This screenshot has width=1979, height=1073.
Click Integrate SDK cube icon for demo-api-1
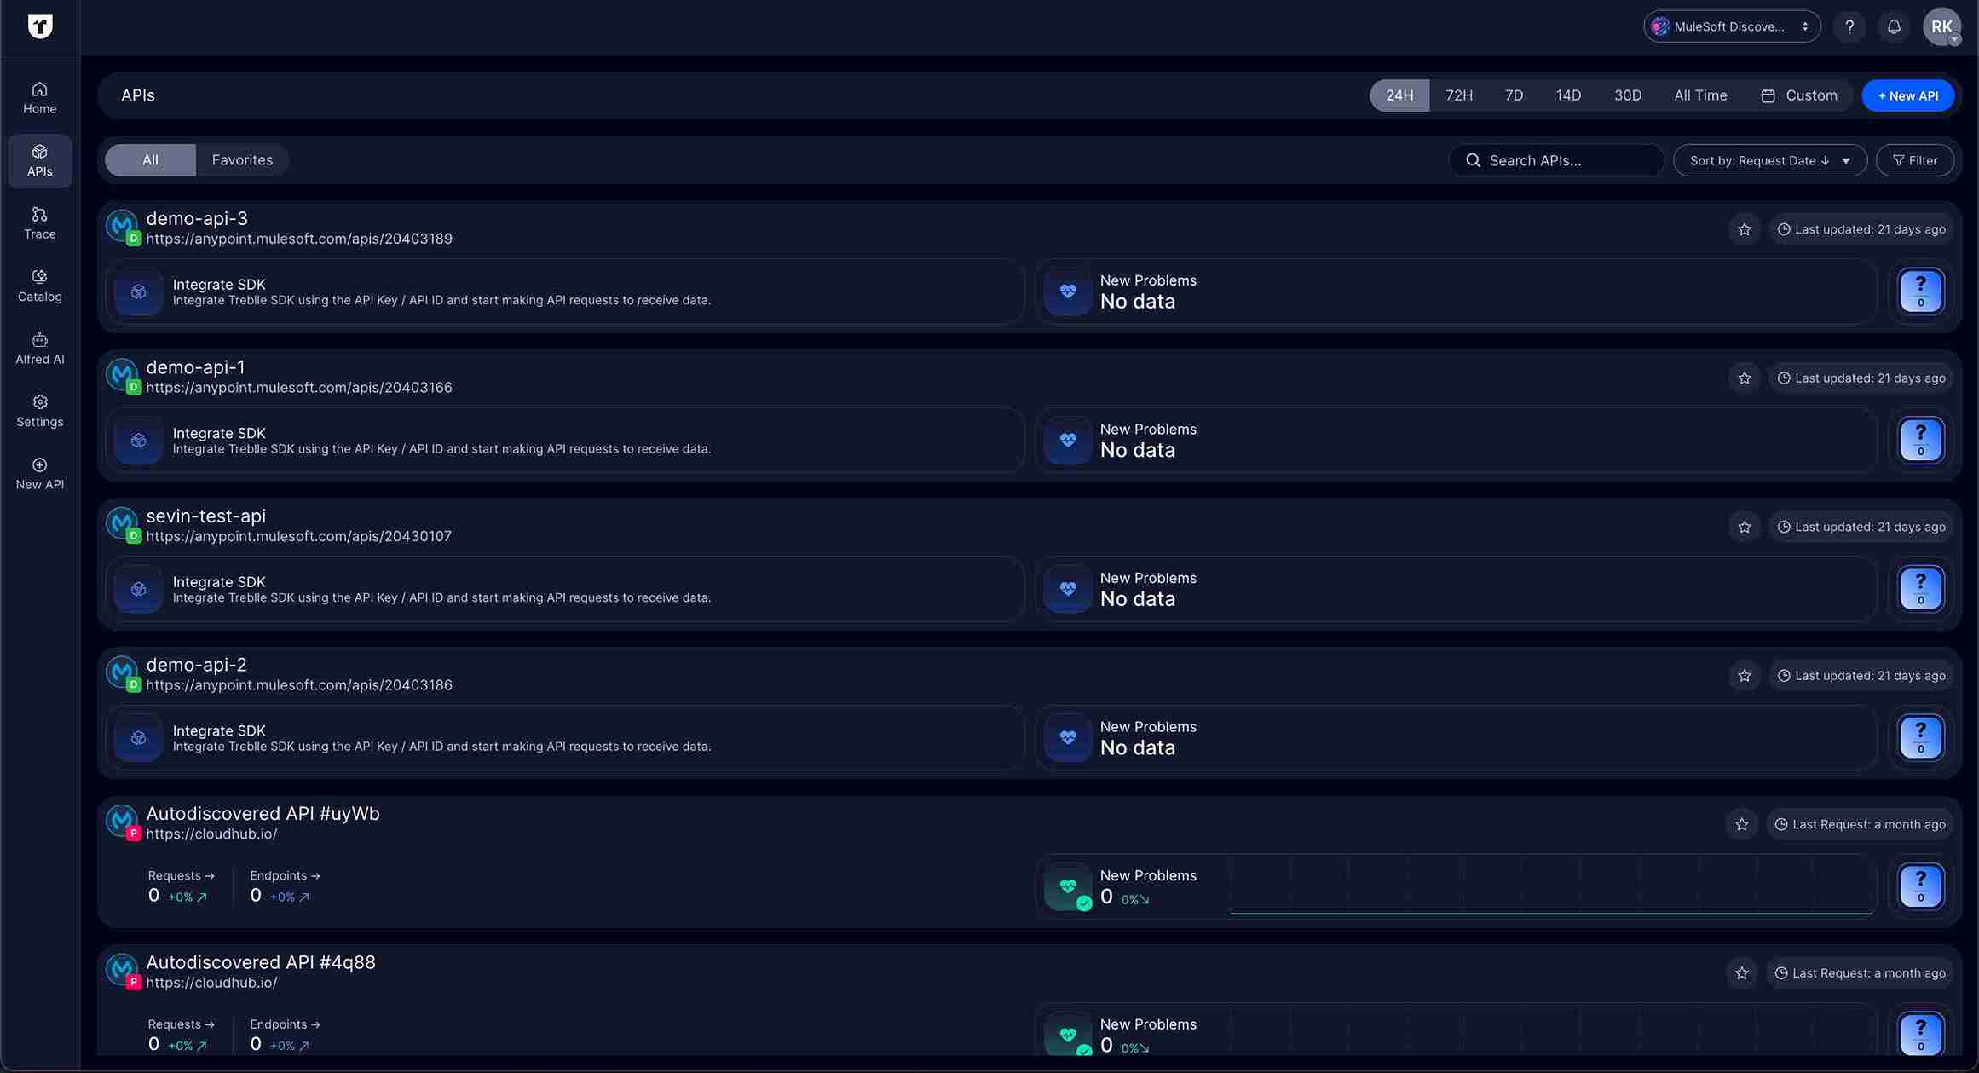138,441
